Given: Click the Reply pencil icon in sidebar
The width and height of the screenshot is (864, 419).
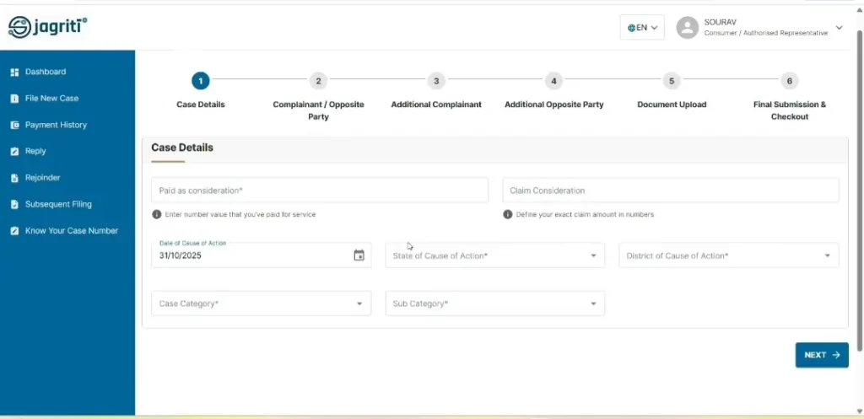Looking at the screenshot, I should (15, 152).
